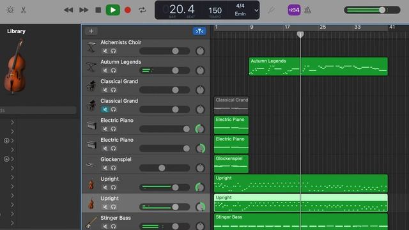Select the Stinger Bass track name
409x230 pixels.
(x=116, y=218)
